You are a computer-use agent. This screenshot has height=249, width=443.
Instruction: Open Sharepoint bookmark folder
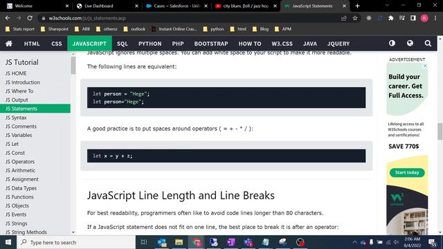[55, 29]
